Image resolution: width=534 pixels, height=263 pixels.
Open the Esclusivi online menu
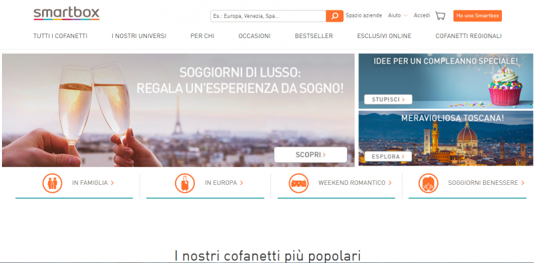click(x=384, y=36)
